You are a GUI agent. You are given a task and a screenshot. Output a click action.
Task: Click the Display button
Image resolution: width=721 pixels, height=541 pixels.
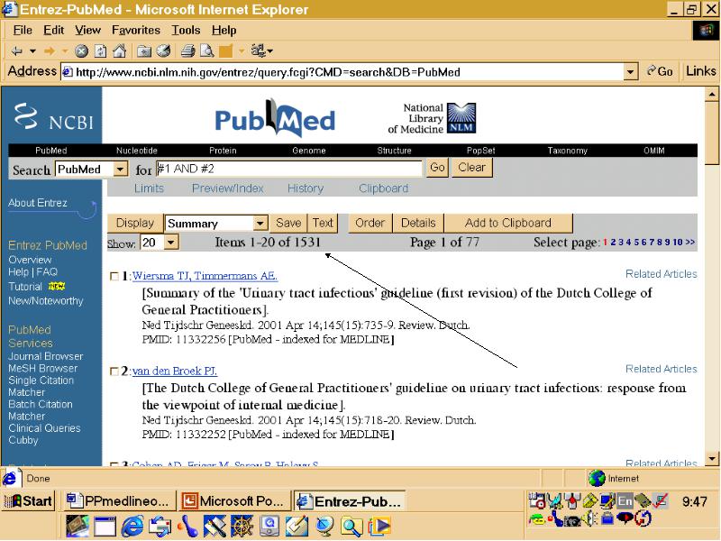(134, 223)
